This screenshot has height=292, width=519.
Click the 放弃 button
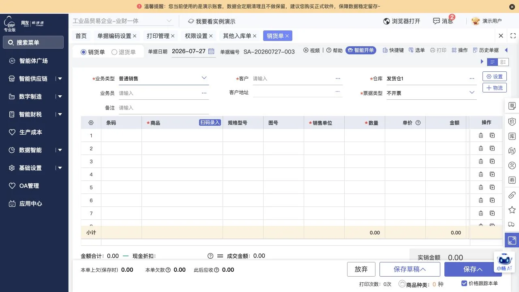(361, 269)
